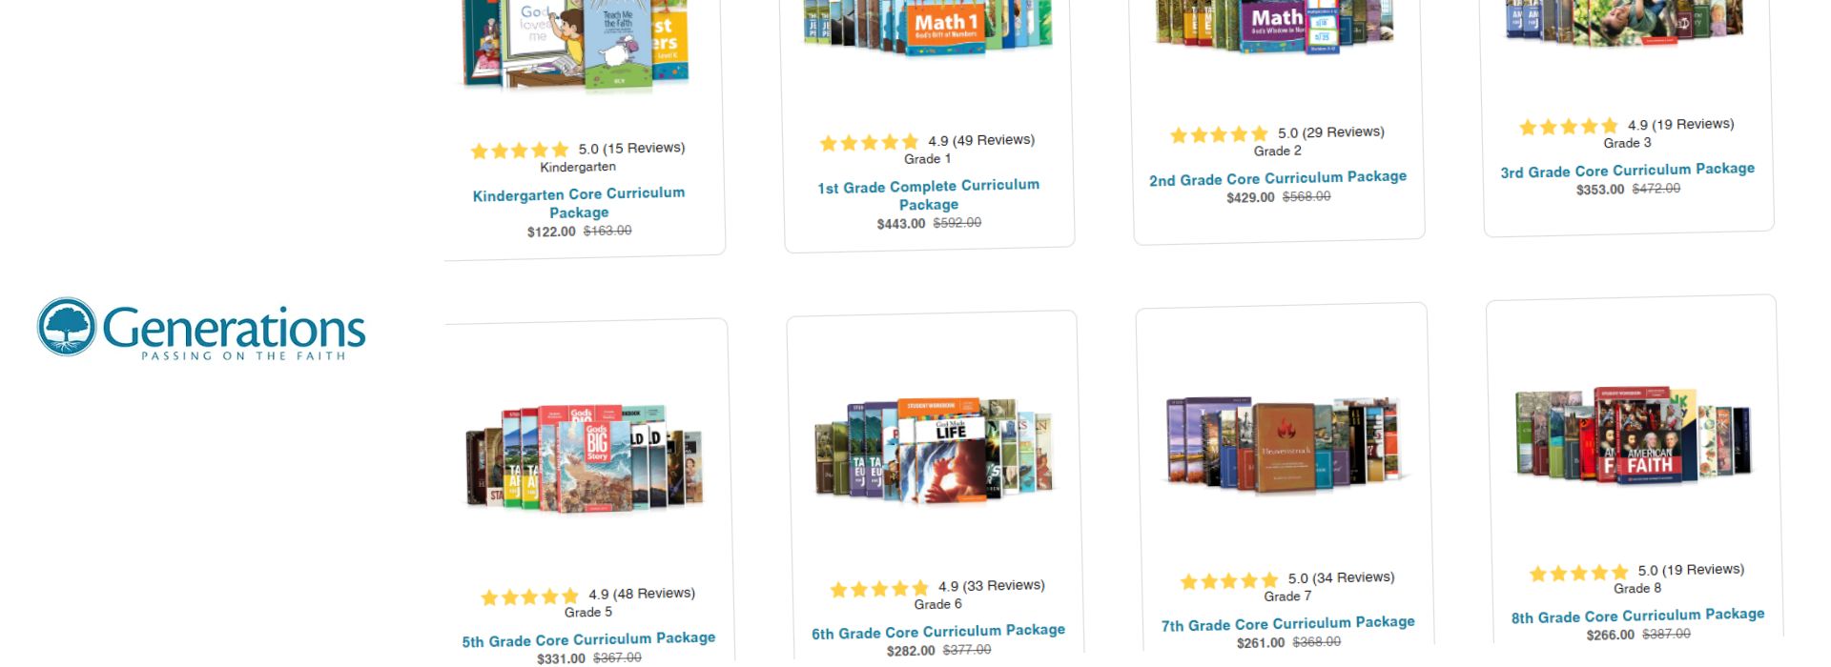Click the 7th grade stars with 34 Reviews

1287,579
